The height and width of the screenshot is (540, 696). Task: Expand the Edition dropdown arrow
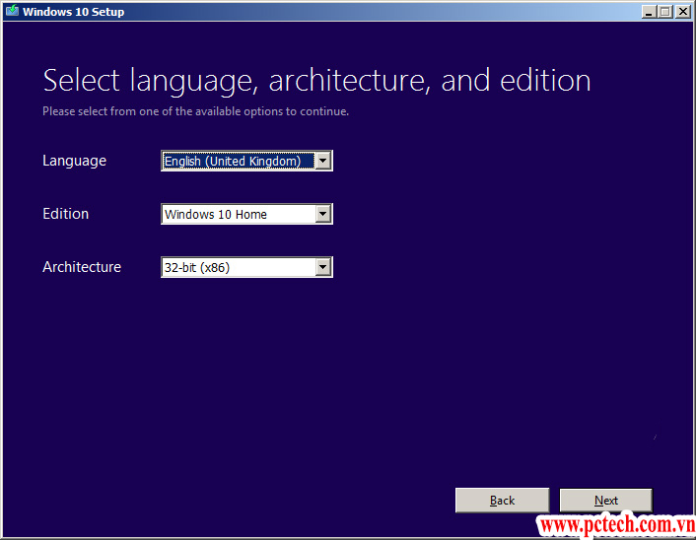(322, 214)
